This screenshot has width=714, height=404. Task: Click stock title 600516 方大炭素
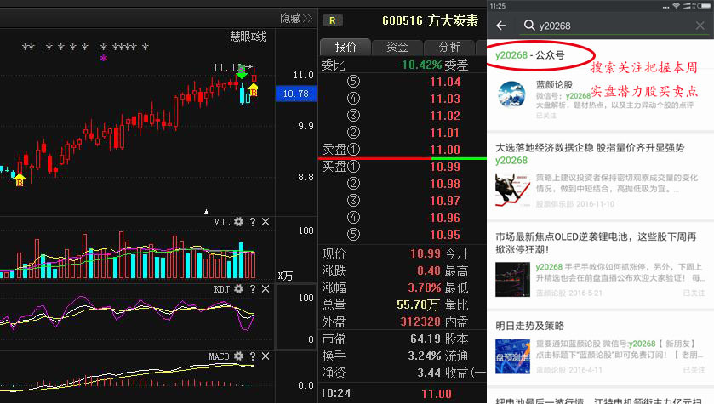click(x=431, y=20)
